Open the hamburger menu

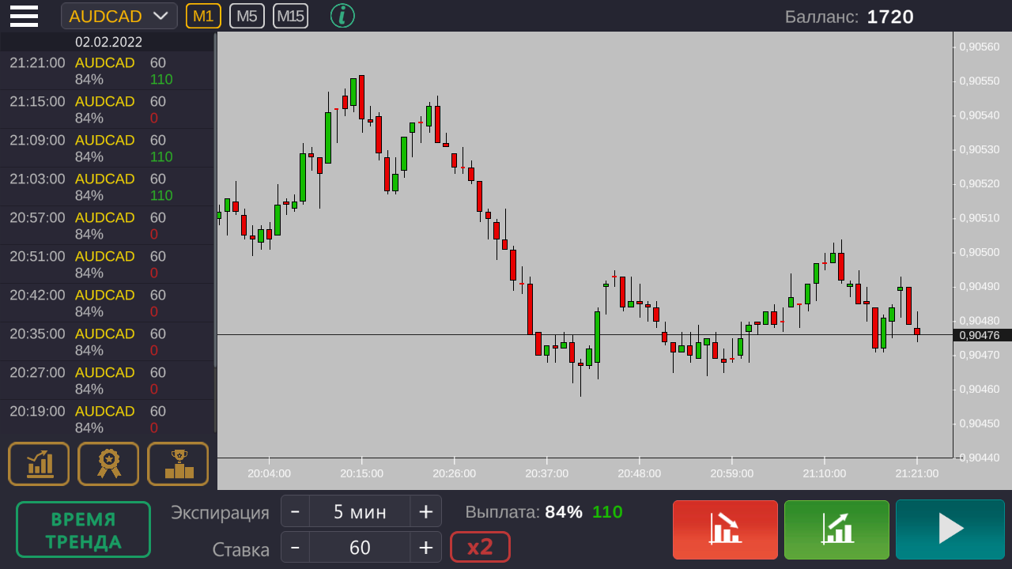[x=24, y=16]
